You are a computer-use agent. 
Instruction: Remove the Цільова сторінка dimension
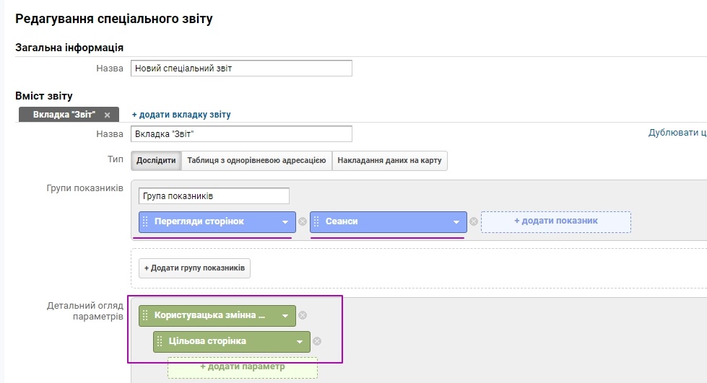317,341
